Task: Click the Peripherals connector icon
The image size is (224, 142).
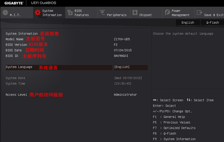Action: 103,12
